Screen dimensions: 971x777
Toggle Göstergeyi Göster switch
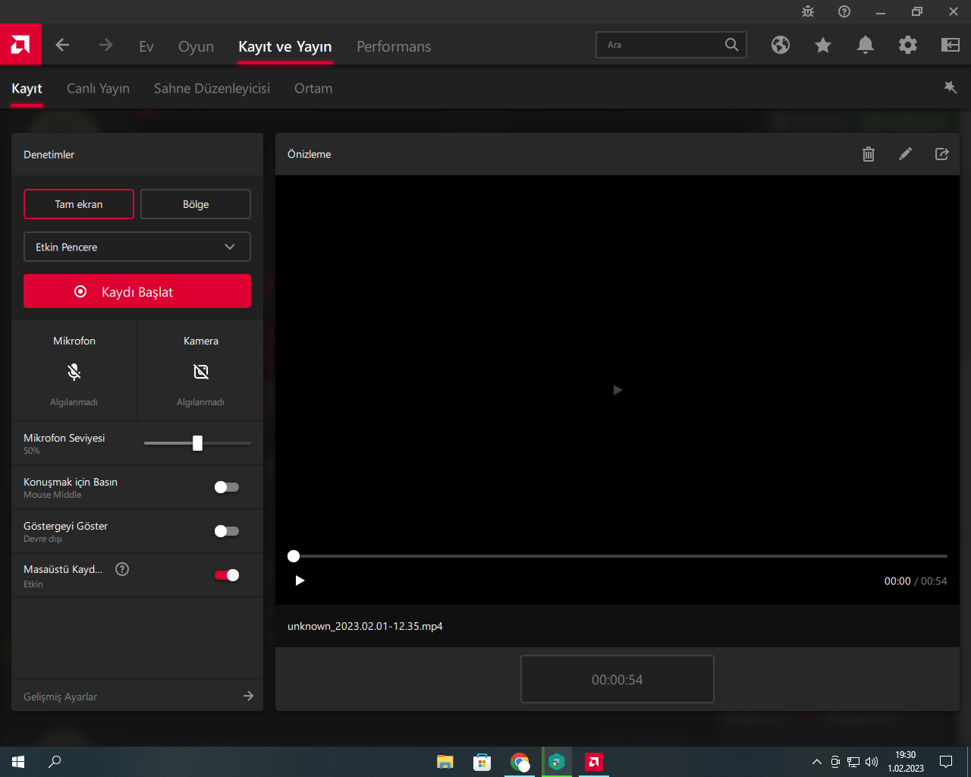227,531
